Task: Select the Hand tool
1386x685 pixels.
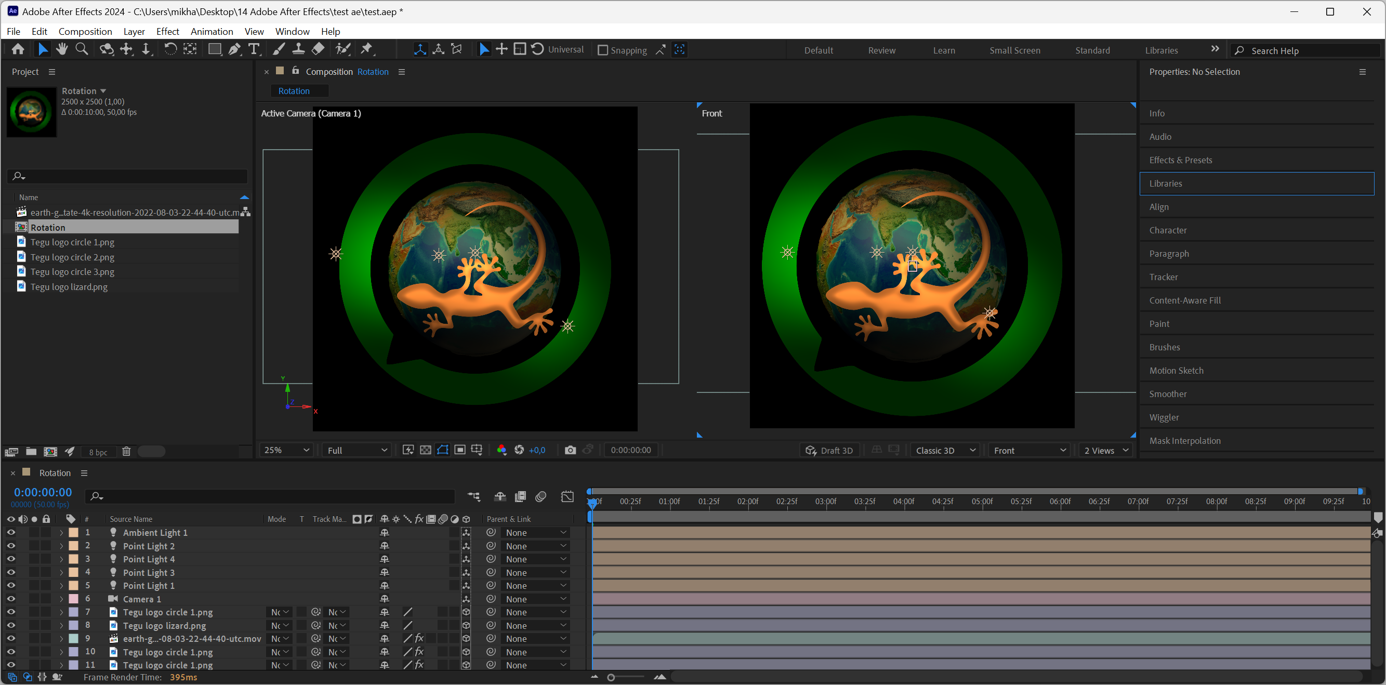Action: pos(62,49)
